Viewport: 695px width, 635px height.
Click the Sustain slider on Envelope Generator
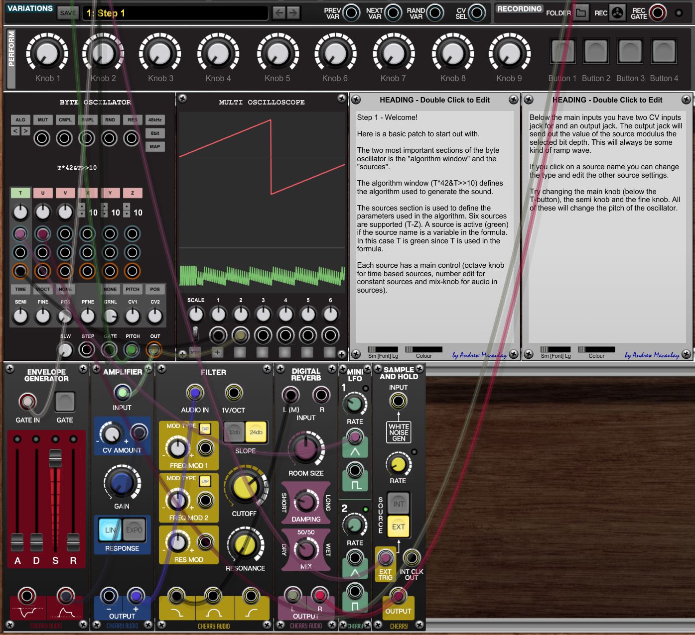[55, 458]
